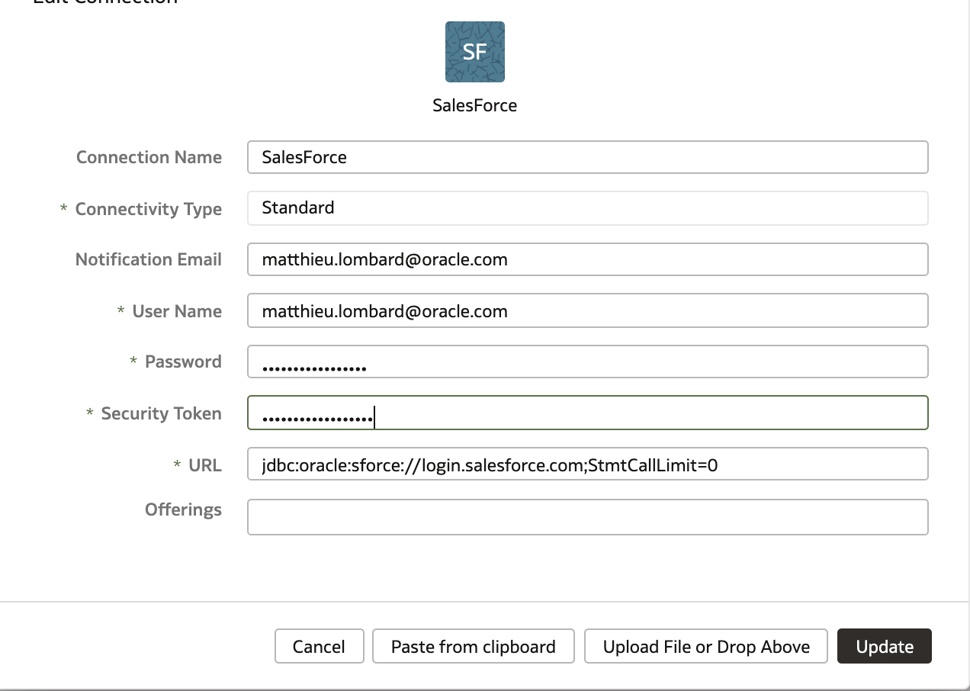Click the Connectivity Type field showing Standard
The width and height of the screenshot is (970, 691).
(587, 208)
